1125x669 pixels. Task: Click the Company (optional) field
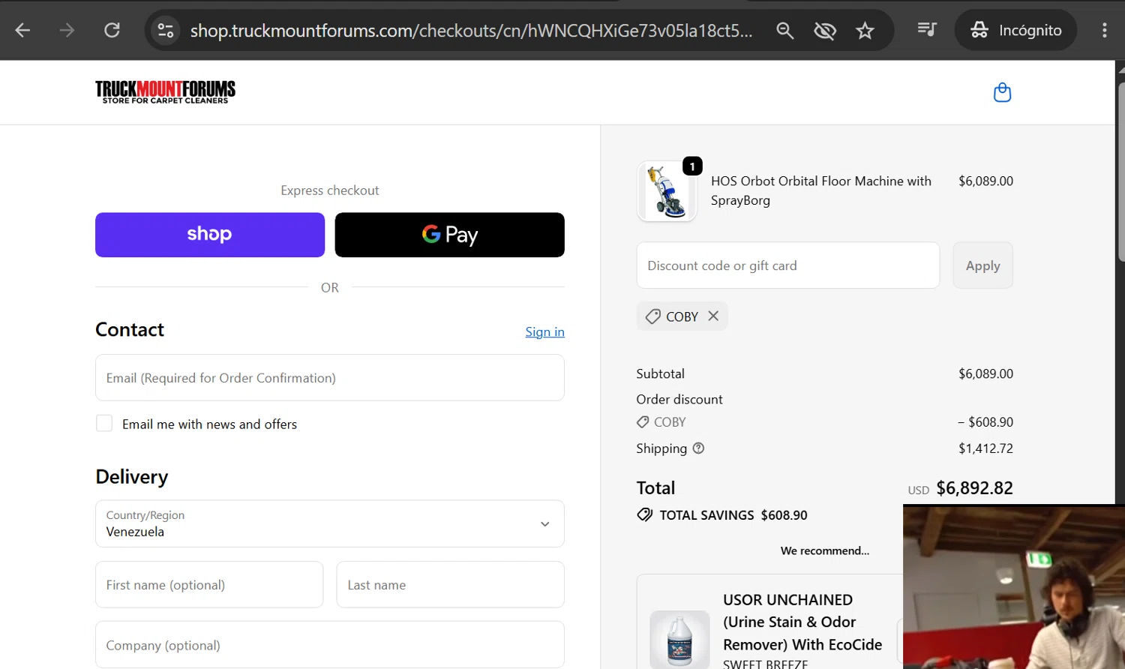(x=330, y=644)
